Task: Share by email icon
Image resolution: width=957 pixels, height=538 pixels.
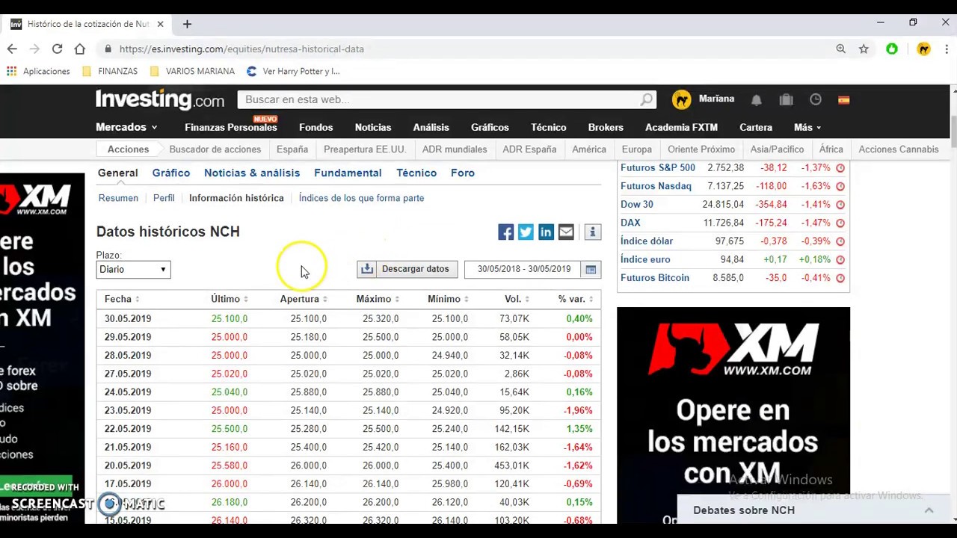Action: coord(566,232)
